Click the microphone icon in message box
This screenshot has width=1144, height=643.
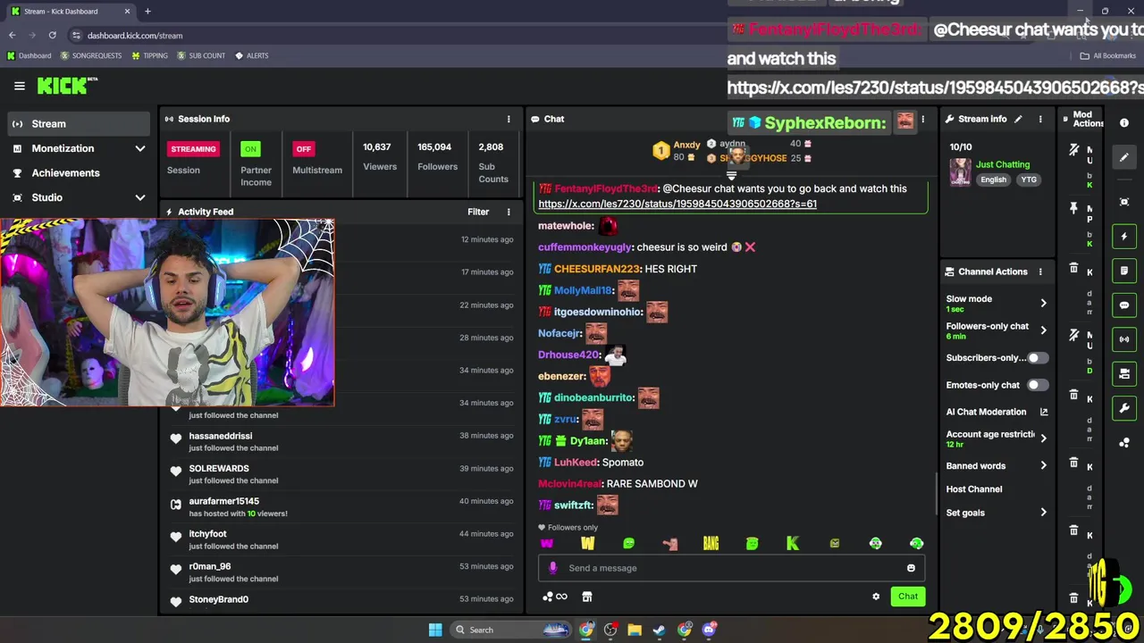pyautogui.click(x=552, y=568)
